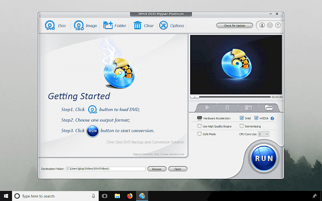
Task: Clear the loaded source list
Action: click(x=143, y=26)
